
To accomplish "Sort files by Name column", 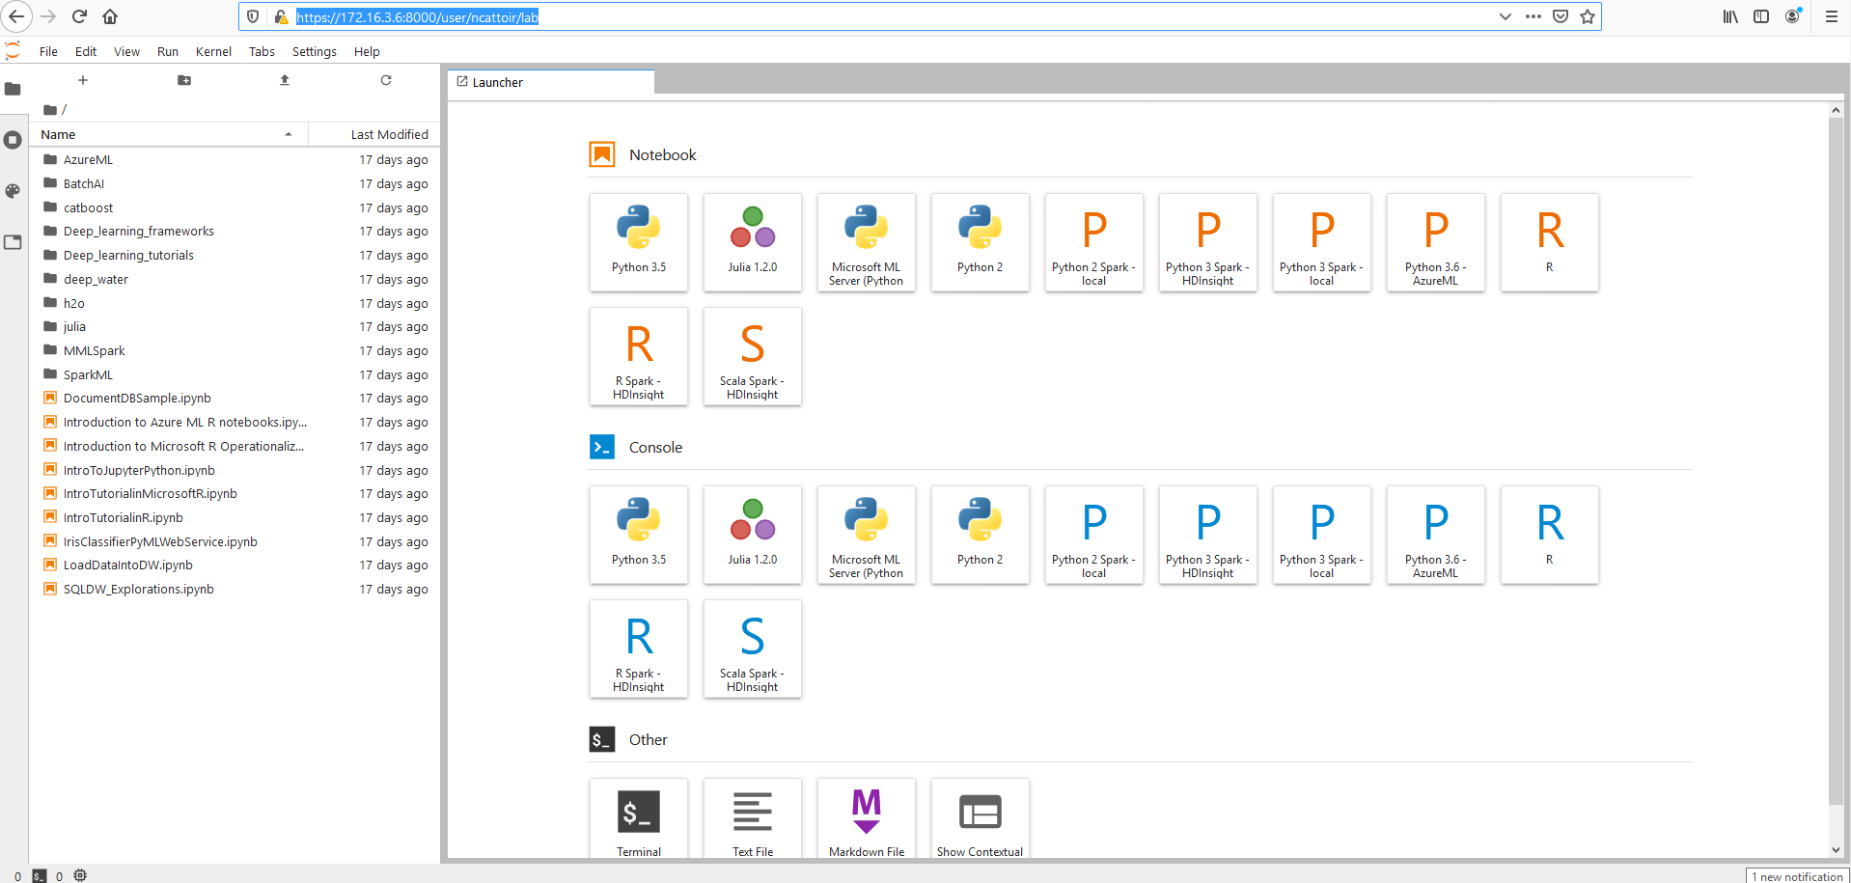I will [x=169, y=134].
